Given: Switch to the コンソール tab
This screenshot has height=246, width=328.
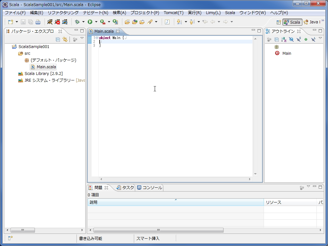Looking at the screenshot, I should 150,188.
